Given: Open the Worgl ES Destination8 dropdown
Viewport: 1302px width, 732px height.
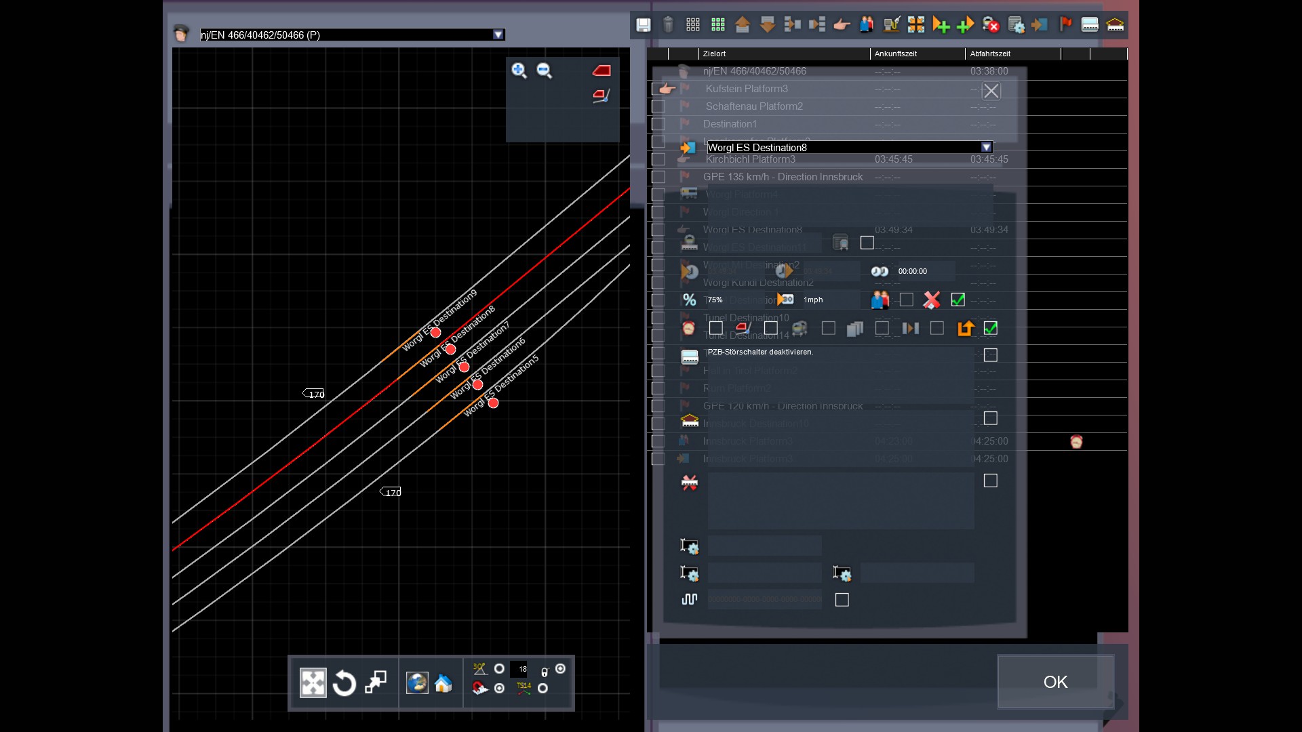Looking at the screenshot, I should [986, 147].
